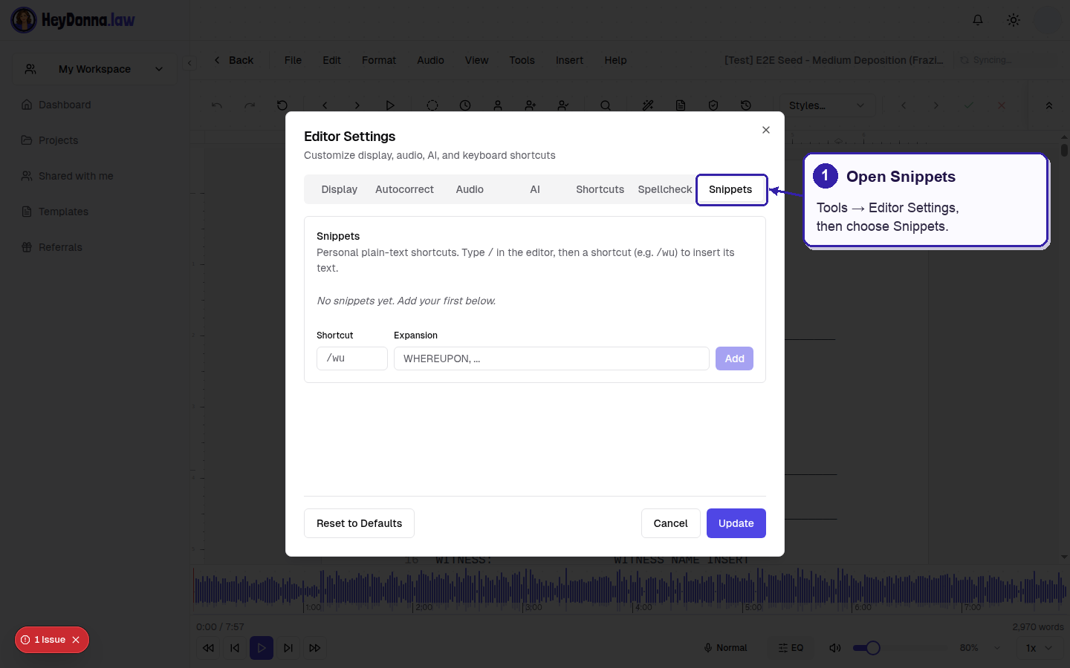Screen dimensions: 1070x668
Task: Open the Styles dropdown
Action: pyautogui.click(x=827, y=105)
